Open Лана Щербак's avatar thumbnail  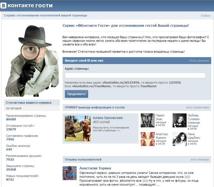pos(179,139)
